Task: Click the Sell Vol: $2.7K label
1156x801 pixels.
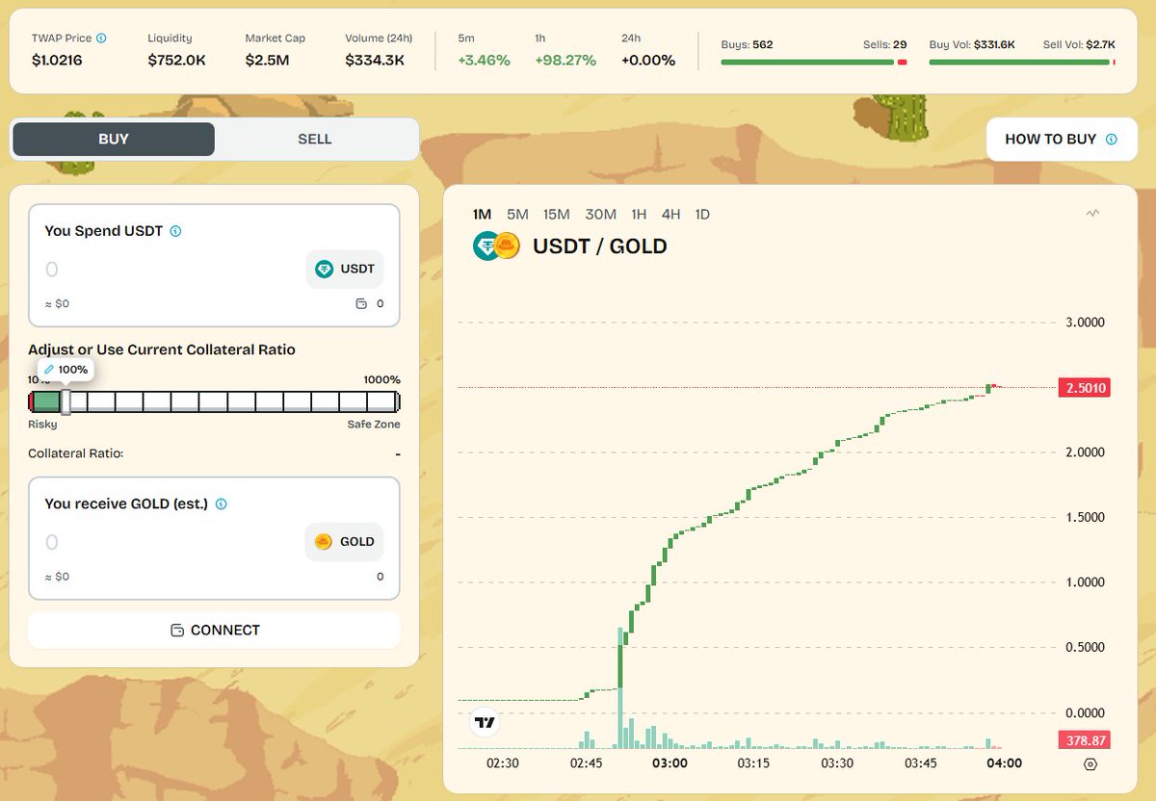Action: 1079,44
